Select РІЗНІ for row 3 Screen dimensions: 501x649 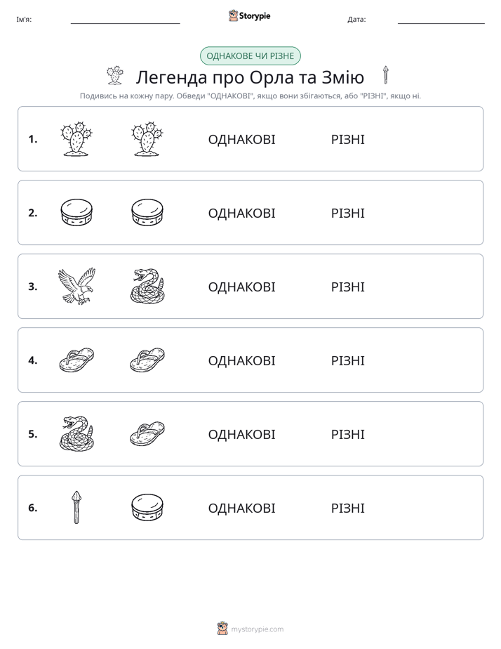tap(347, 287)
